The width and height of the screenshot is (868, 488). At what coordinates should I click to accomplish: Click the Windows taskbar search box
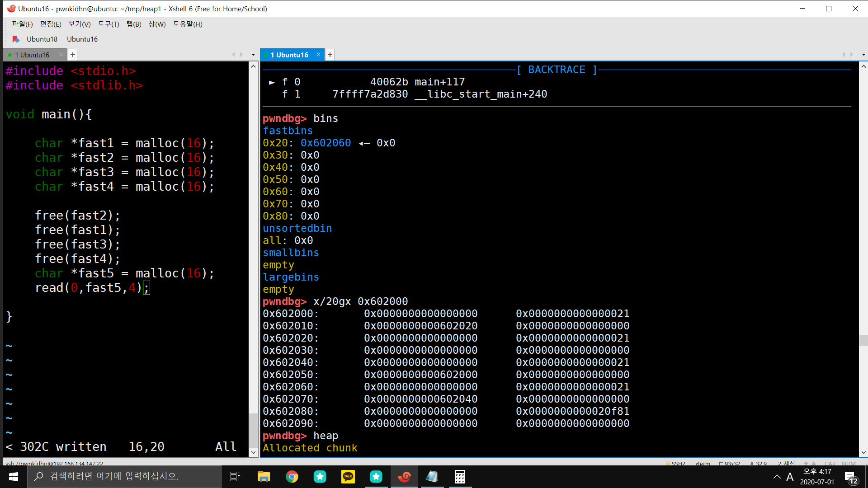124,477
